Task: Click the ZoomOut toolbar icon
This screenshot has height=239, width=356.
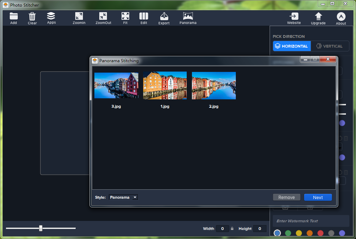Action: pos(103,16)
